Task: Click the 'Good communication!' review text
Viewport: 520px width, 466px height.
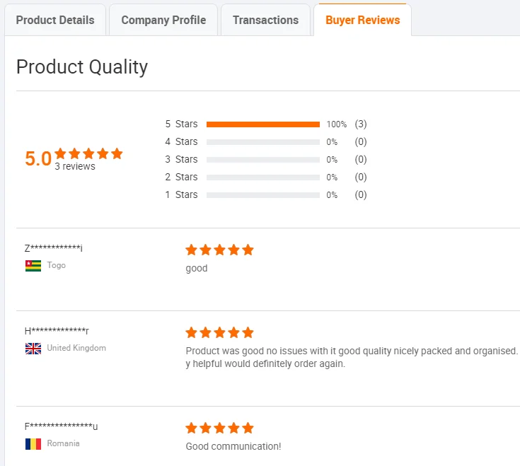Action: coord(233,446)
